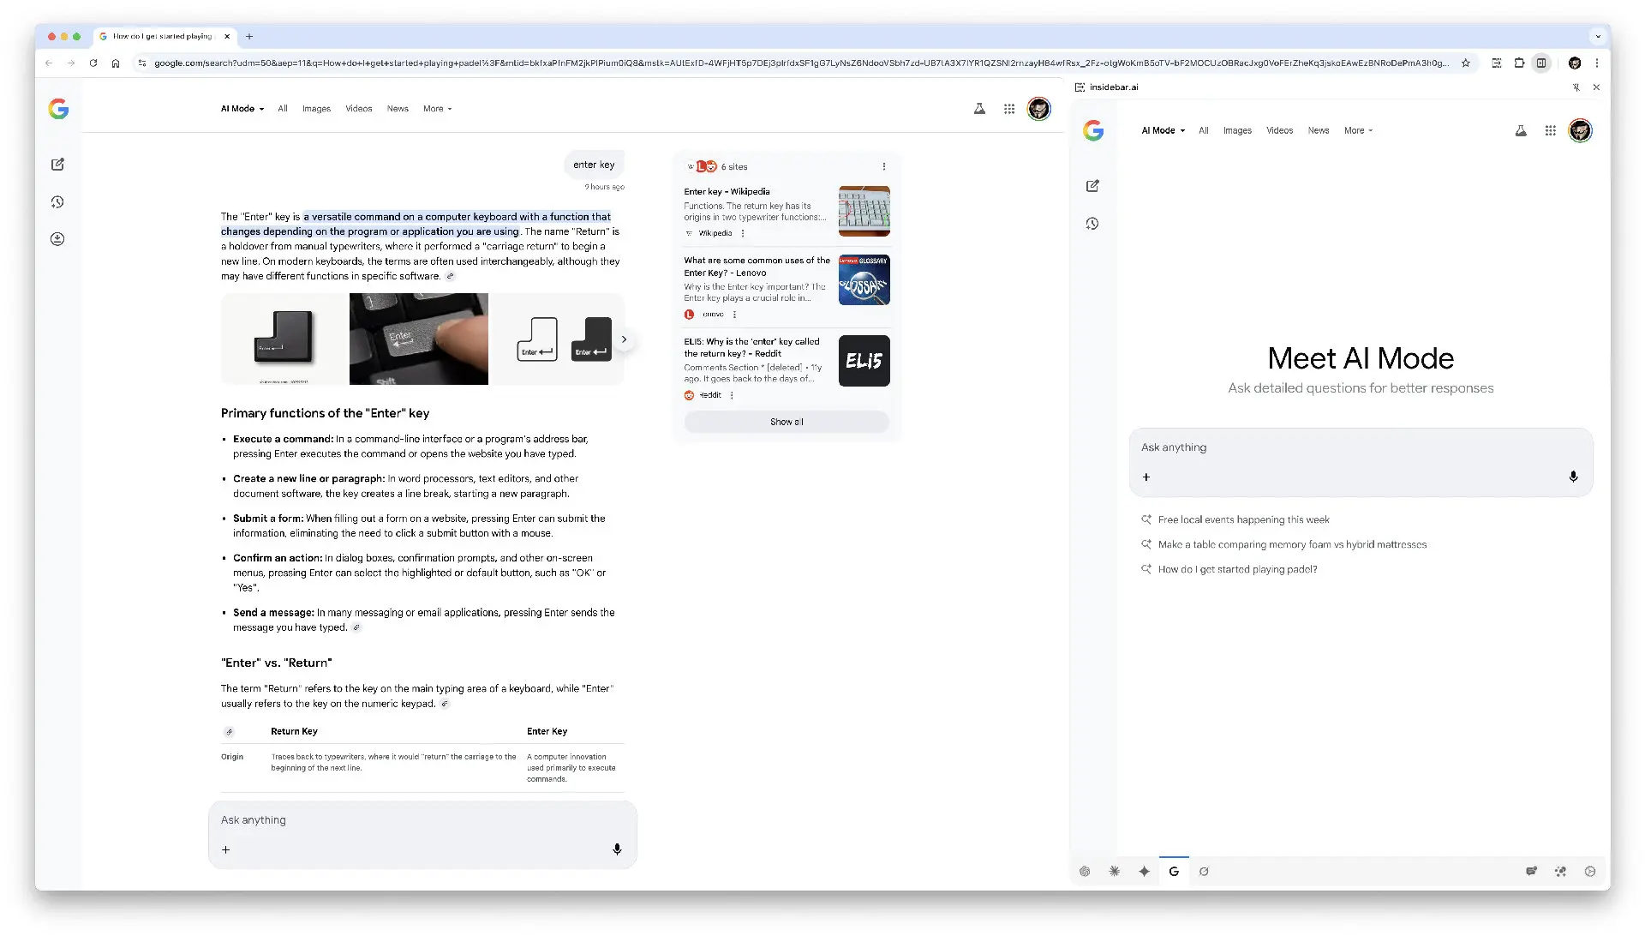Select the News tab in sidebar panel

point(1318,131)
